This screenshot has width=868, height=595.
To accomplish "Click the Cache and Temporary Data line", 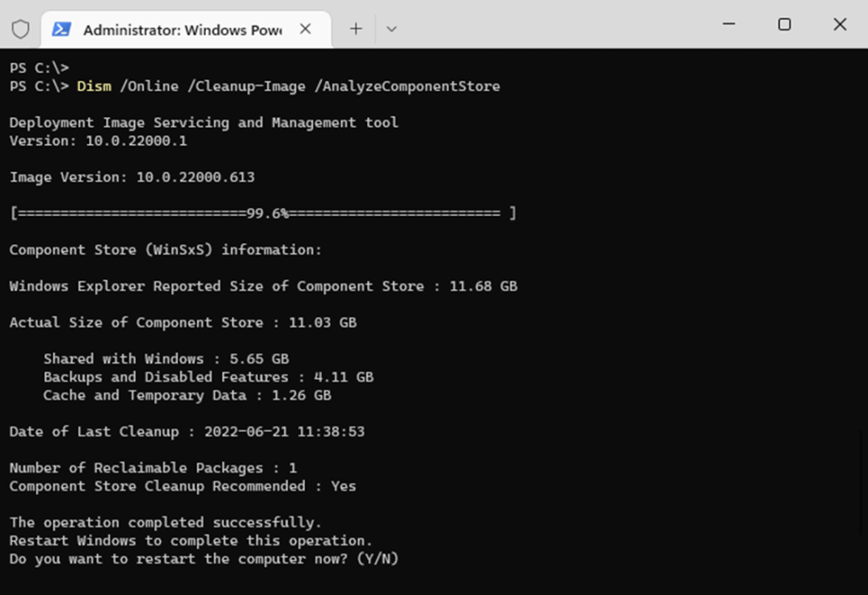I will [x=187, y=395].
